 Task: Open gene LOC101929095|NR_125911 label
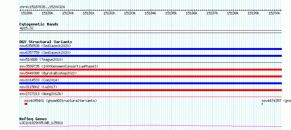point(41,123)
